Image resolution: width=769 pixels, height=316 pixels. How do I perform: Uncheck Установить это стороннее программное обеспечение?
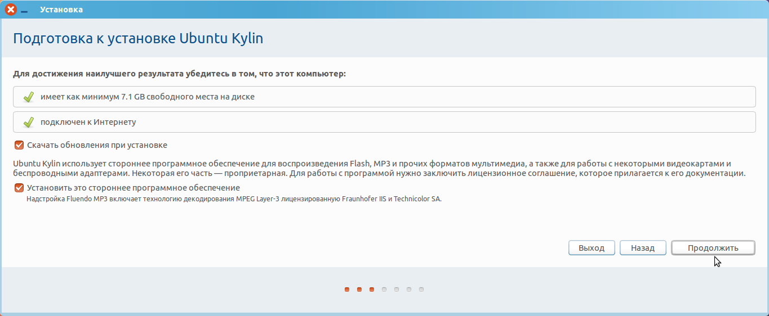tap(19, 188)
